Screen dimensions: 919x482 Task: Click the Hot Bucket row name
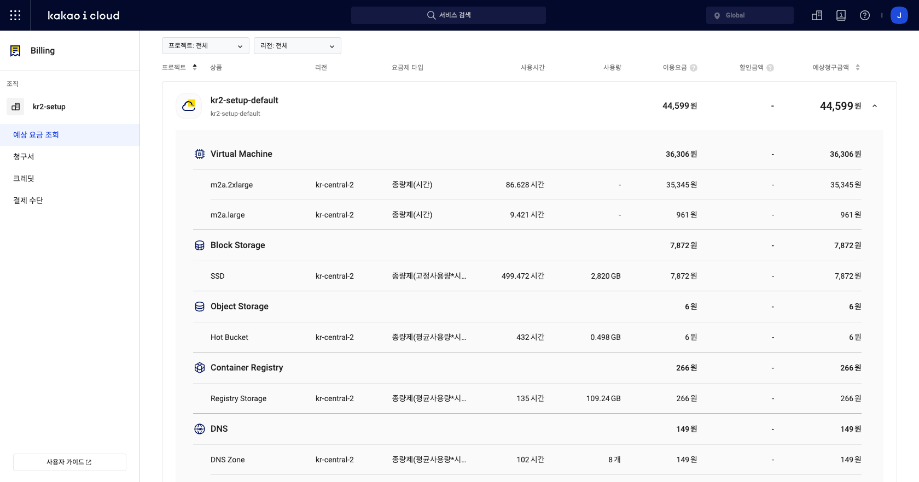[229, 338]
